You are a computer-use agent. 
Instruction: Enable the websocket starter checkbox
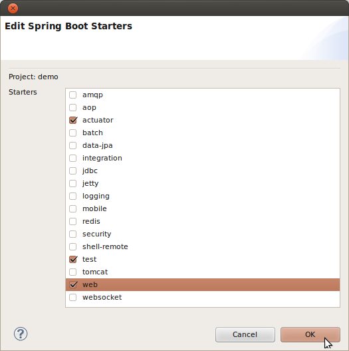(73, 297)
